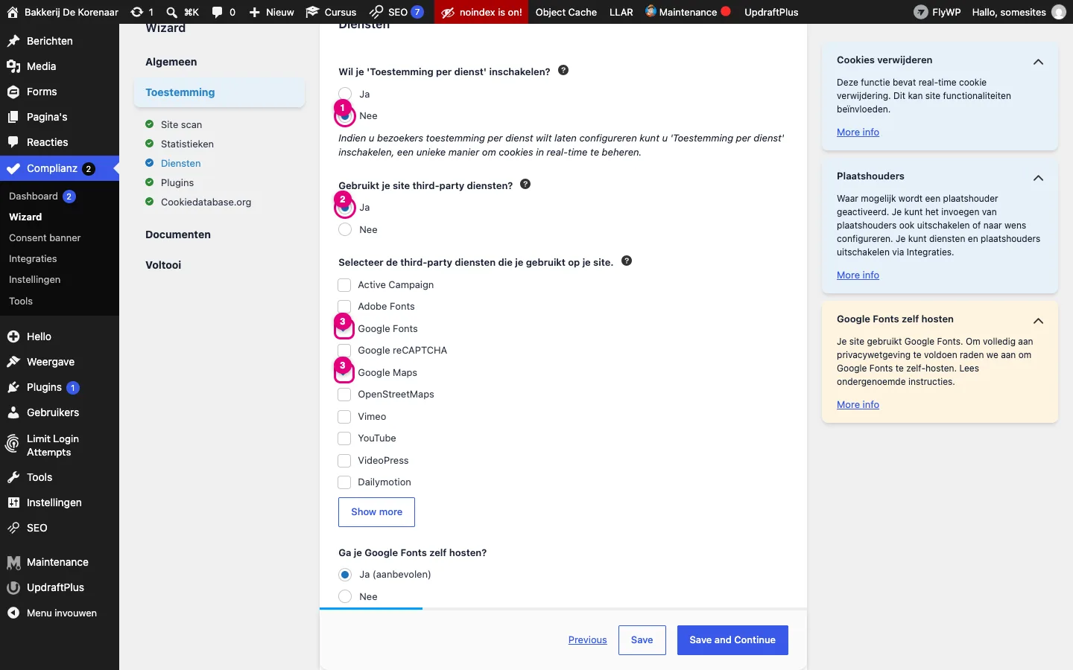Collapse menu via Menu invouwen arrow icon
Screen dimensions: 1073x670
[13, 613]
